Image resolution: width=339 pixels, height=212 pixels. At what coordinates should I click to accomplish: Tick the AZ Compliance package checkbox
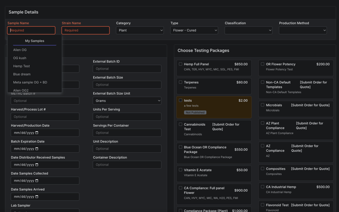click(263, 145)
